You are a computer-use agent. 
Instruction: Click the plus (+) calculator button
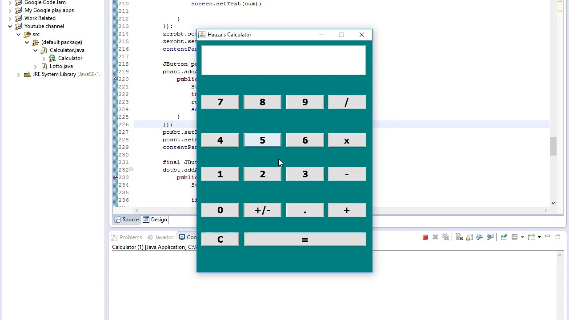(x=347, y=210)
